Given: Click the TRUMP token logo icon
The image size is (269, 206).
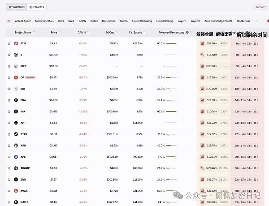Looking at the screenshot, I should pyautogui.click(x=16, y=168).
